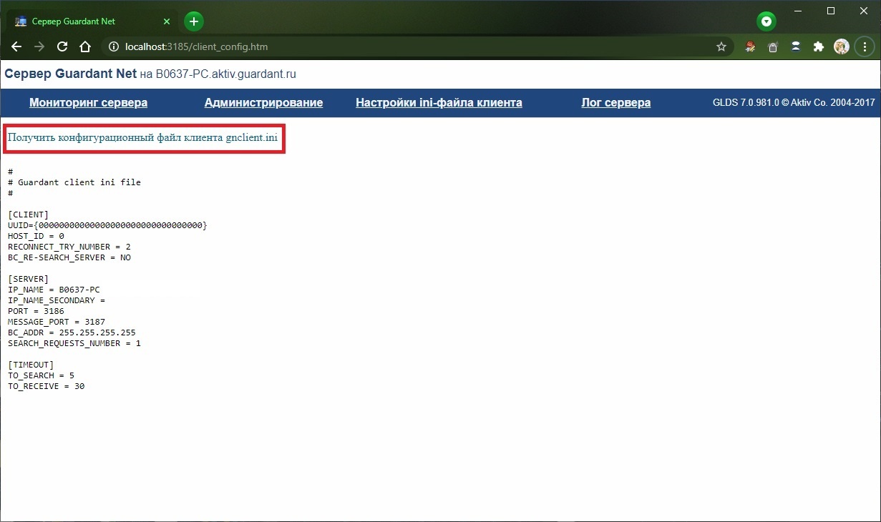Screen dimensions: 881x522
Task: Open Мониторинг сервера menu item
Action: [88, 103]
